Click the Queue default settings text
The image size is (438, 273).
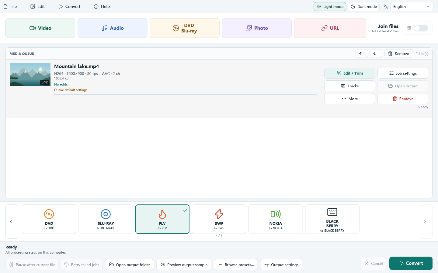click(x=71, y=90)
